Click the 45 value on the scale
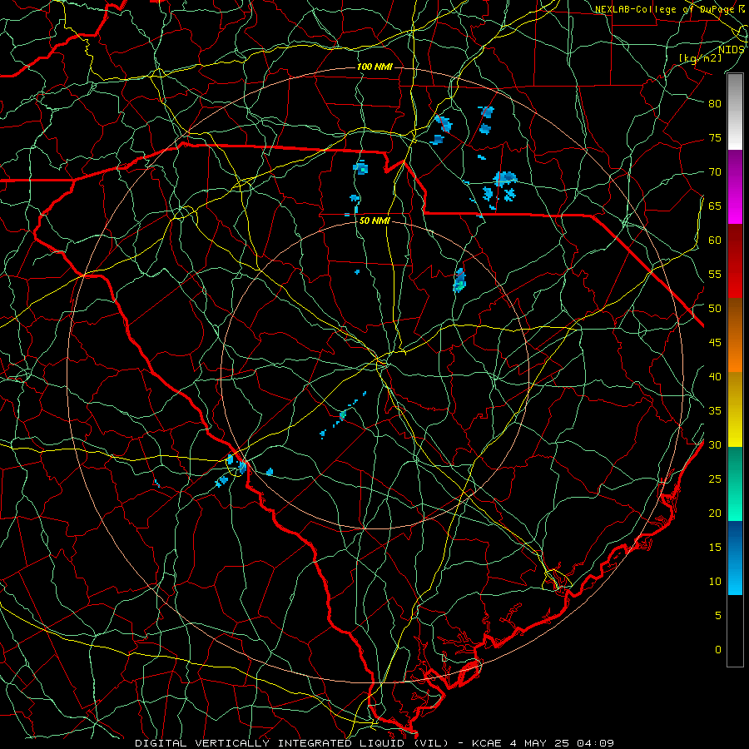Image resolution: width=749 pixels, height=749 pixels. point(715,343)
